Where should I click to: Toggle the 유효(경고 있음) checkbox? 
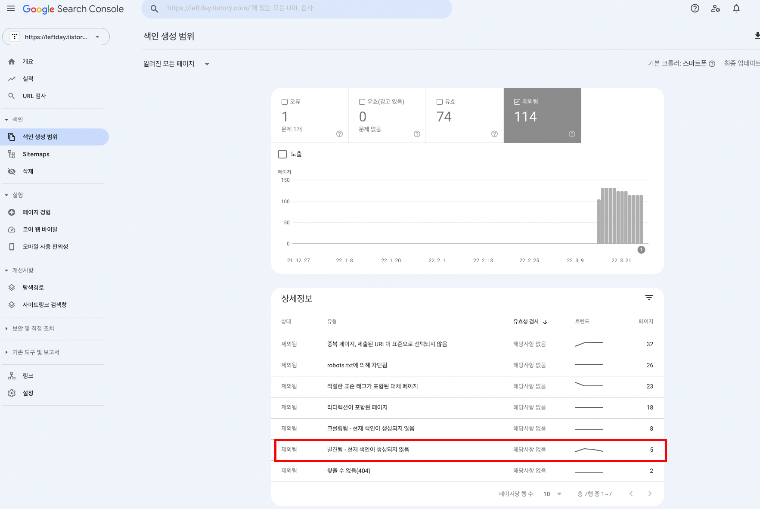(362, 102)
